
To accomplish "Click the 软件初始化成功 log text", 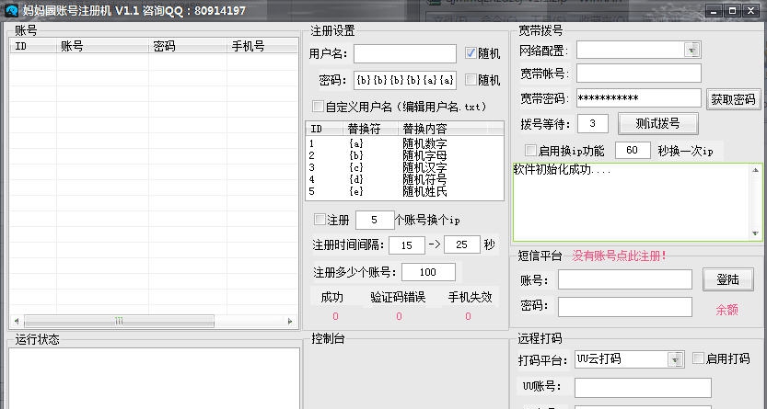I will pos(562,170).
